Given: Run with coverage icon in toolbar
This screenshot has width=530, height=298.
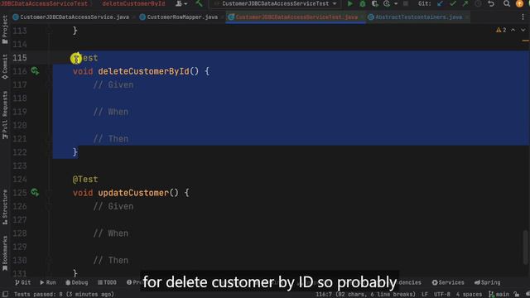Looking at the screenshot, I should click(x=374, y=3).
